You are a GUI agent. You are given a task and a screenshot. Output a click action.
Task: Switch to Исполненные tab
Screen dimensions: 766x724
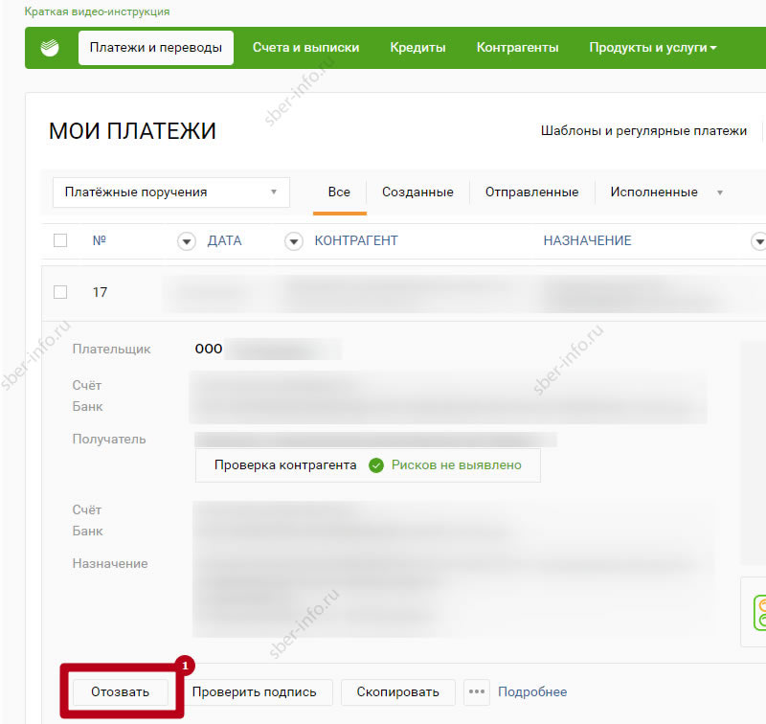(654, 192)
